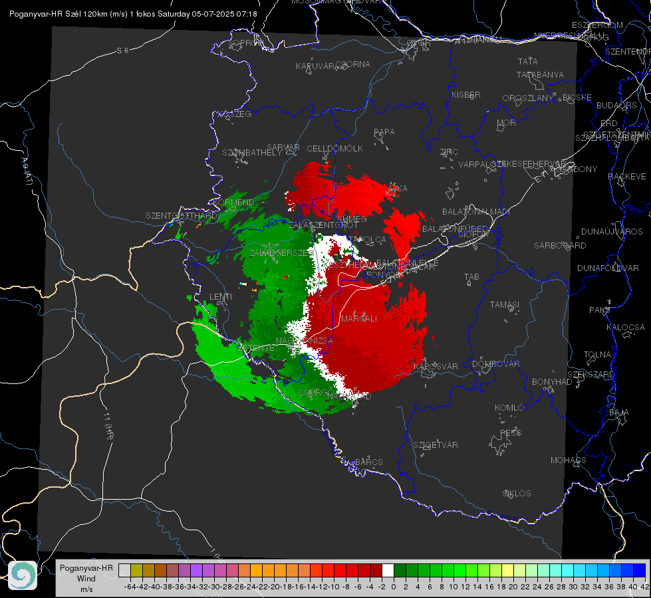Click the SIKLOS city label
651x598 pixels.
(x=517, y=494)
